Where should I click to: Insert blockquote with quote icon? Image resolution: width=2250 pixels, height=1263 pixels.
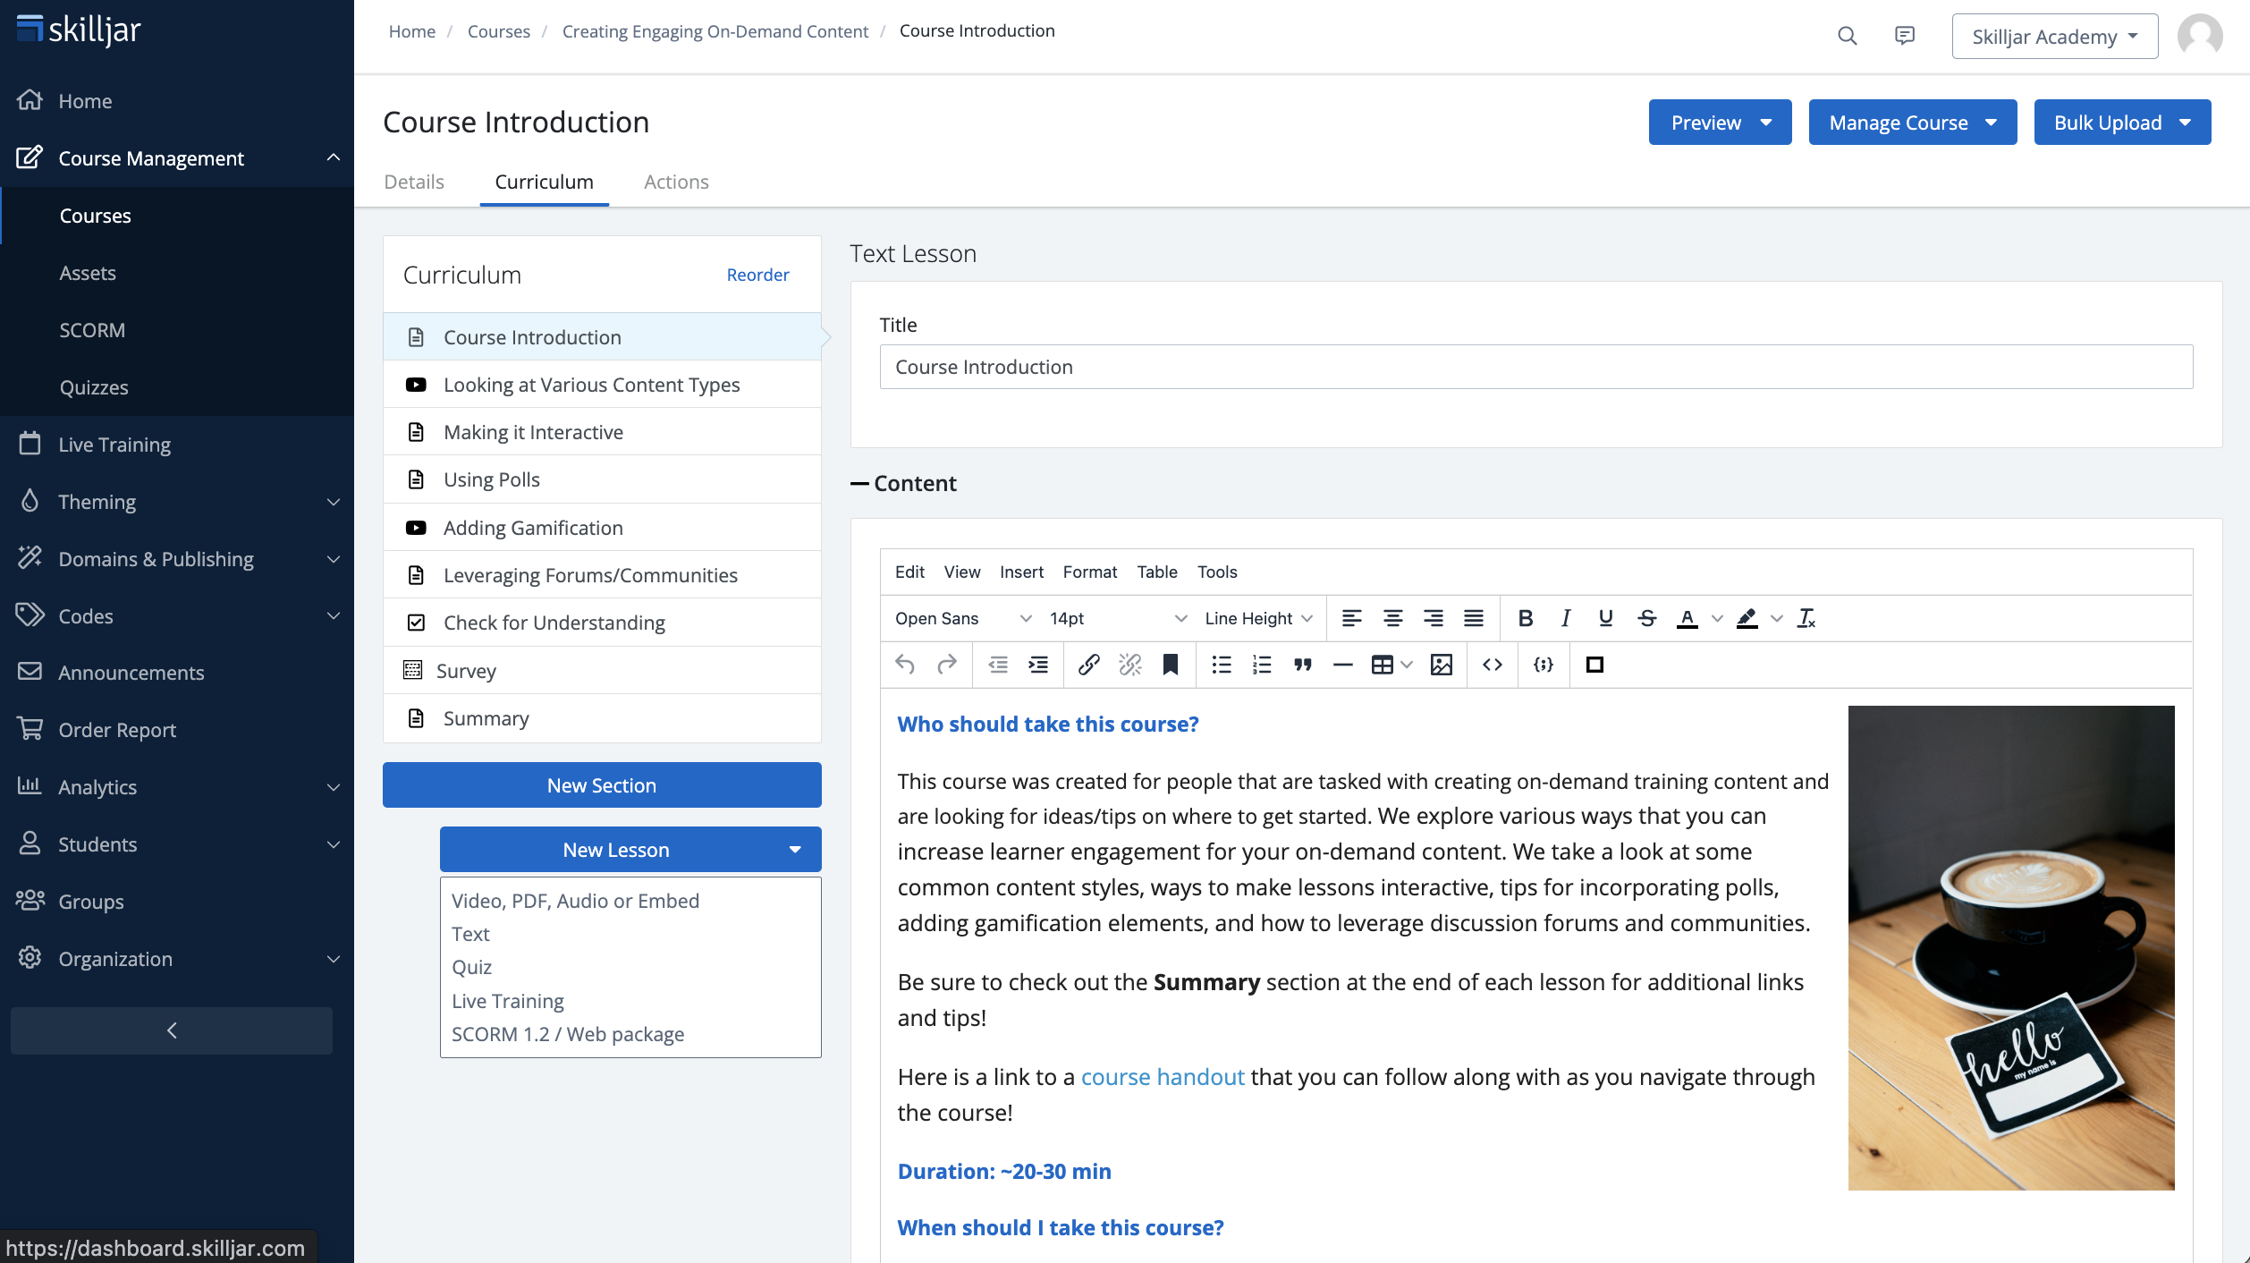[x=1303, y=665]
